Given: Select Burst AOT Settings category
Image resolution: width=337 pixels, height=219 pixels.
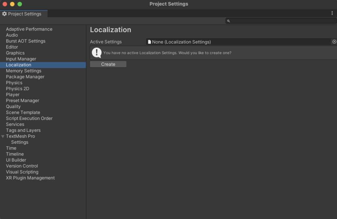Looking at the screenshot, I should tap(26, 41).
